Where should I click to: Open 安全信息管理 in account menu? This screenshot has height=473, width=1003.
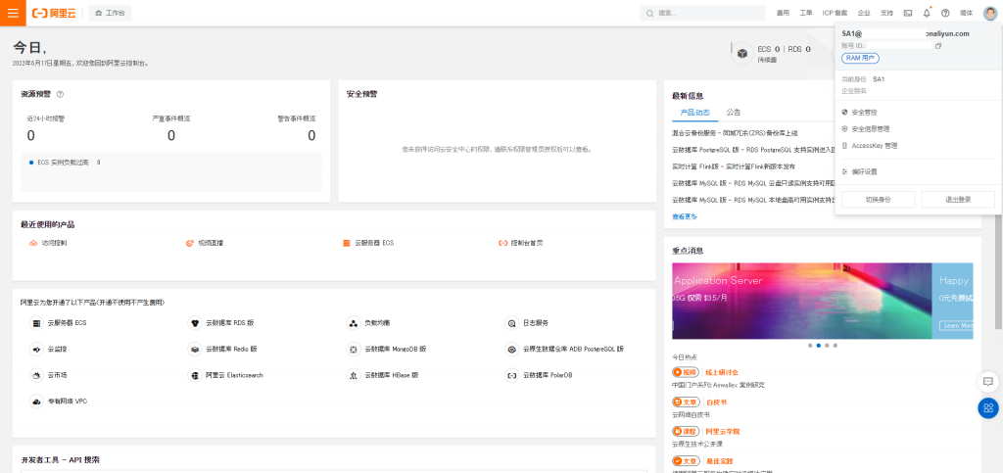[x=871, y=128]
